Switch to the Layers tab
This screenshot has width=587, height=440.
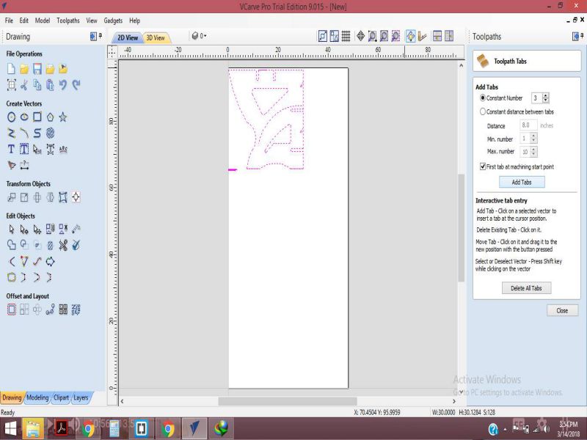[x=81, y=397]
